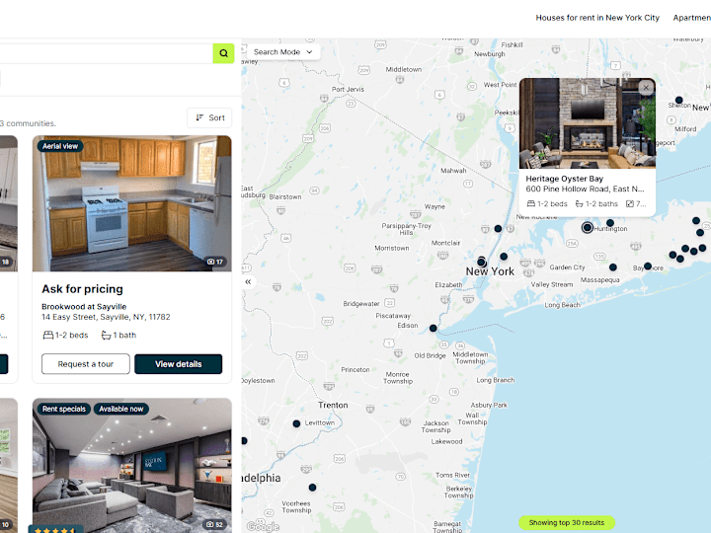Open the Search Mode dropdown
Image resolution: width=711 pixels, height=533 pixels.
[x=283, y=52]
